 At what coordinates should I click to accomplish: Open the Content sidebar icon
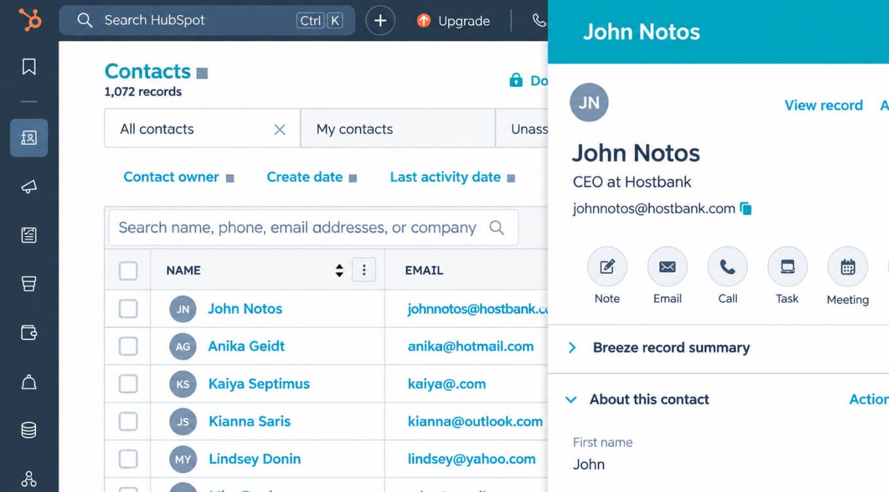pyautogui.click(x=29, y=235)
